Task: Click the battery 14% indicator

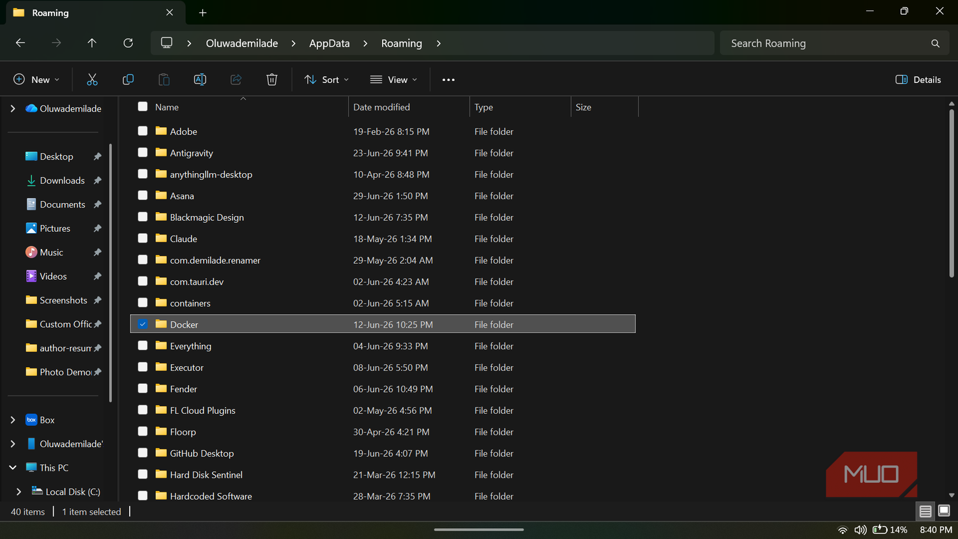Action: click(890, 530)
